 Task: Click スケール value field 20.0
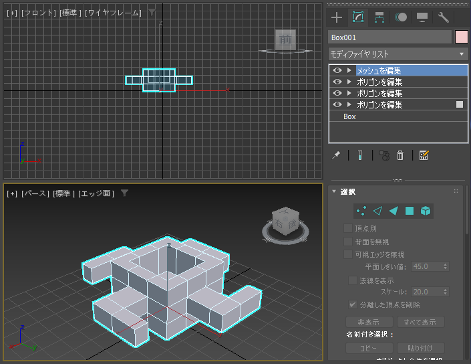point(426,292)
